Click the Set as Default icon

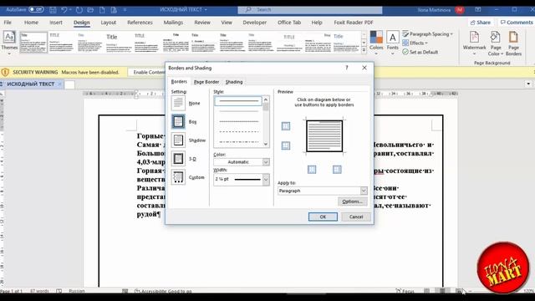click(405, 52)
